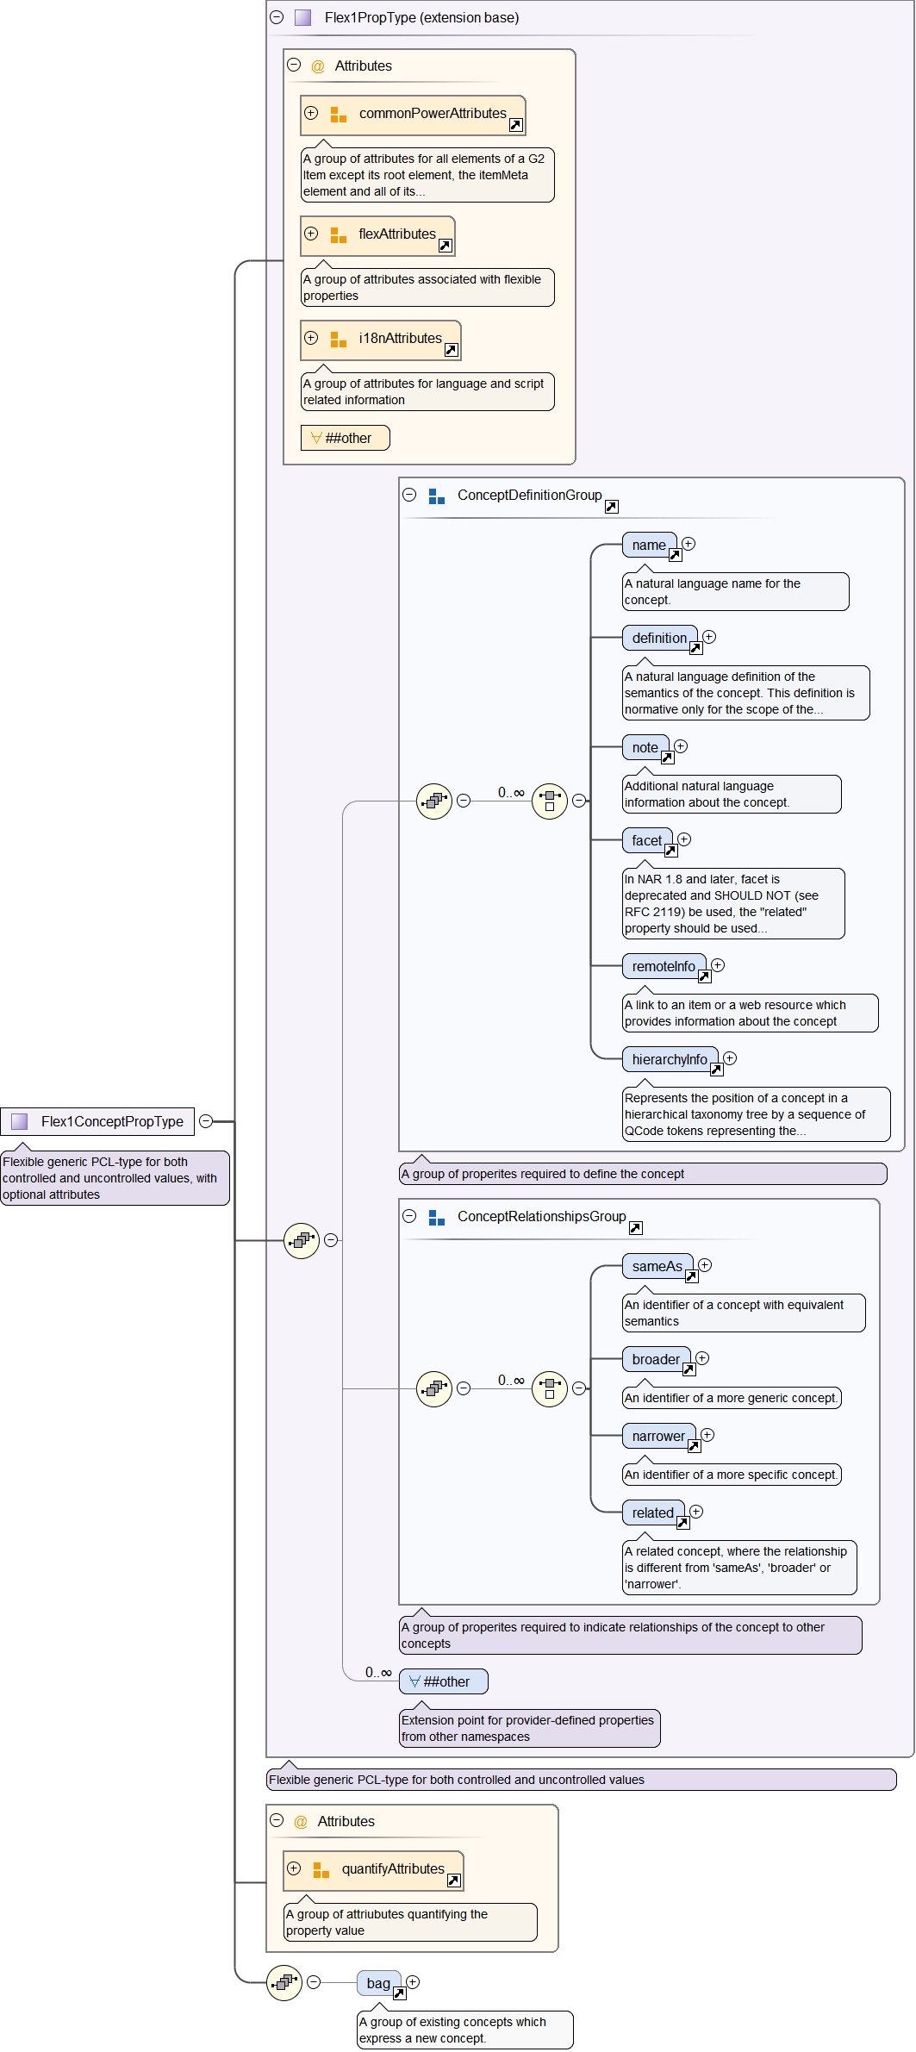Expand the hierarchyInfo element

730,1058
